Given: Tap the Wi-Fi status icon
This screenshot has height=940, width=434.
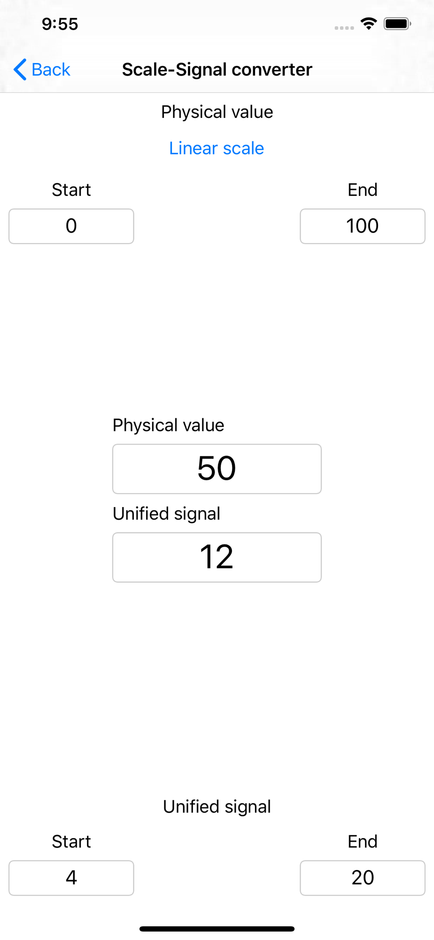Looking at the screenshot, I should [369, 23].
